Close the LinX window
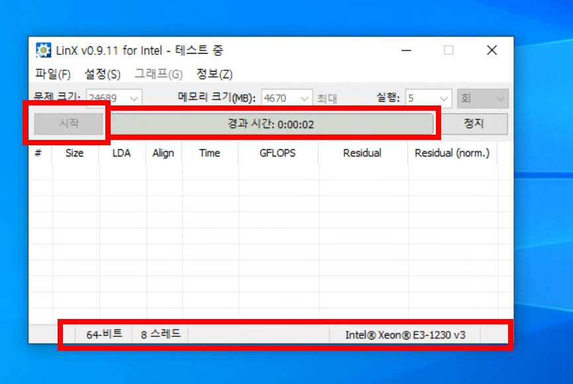The image size is (573, 384). tap(492, 50)
